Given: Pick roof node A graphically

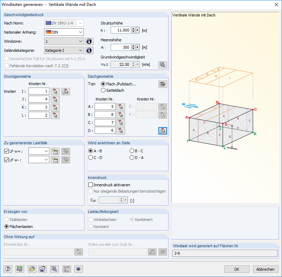Looking at the screenshot, I should (121, 107).
